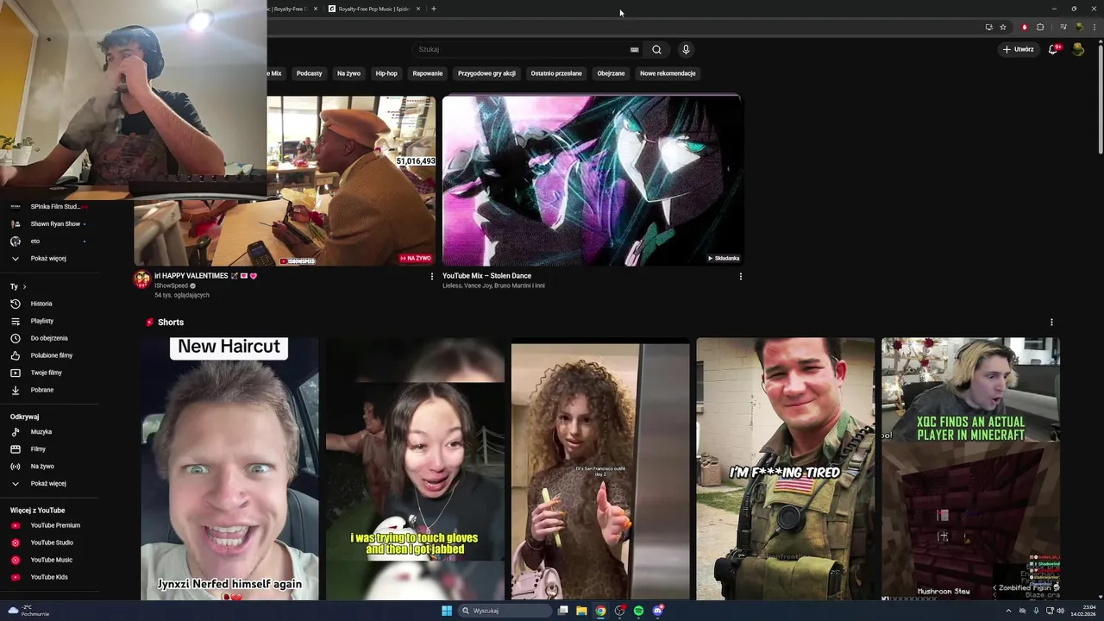This screenshot has width=1104, height=621.
Task: Click the Utwórz create button
Action: click(x=1018, y=49)
